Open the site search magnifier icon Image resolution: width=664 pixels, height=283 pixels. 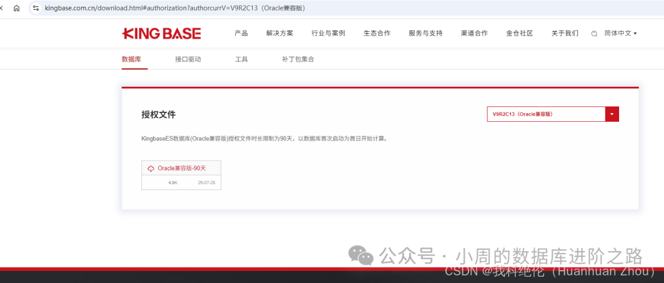tap(594, 34)
